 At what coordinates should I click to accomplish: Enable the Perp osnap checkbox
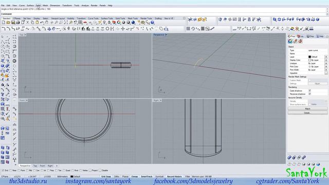click(x=48, y=171)
